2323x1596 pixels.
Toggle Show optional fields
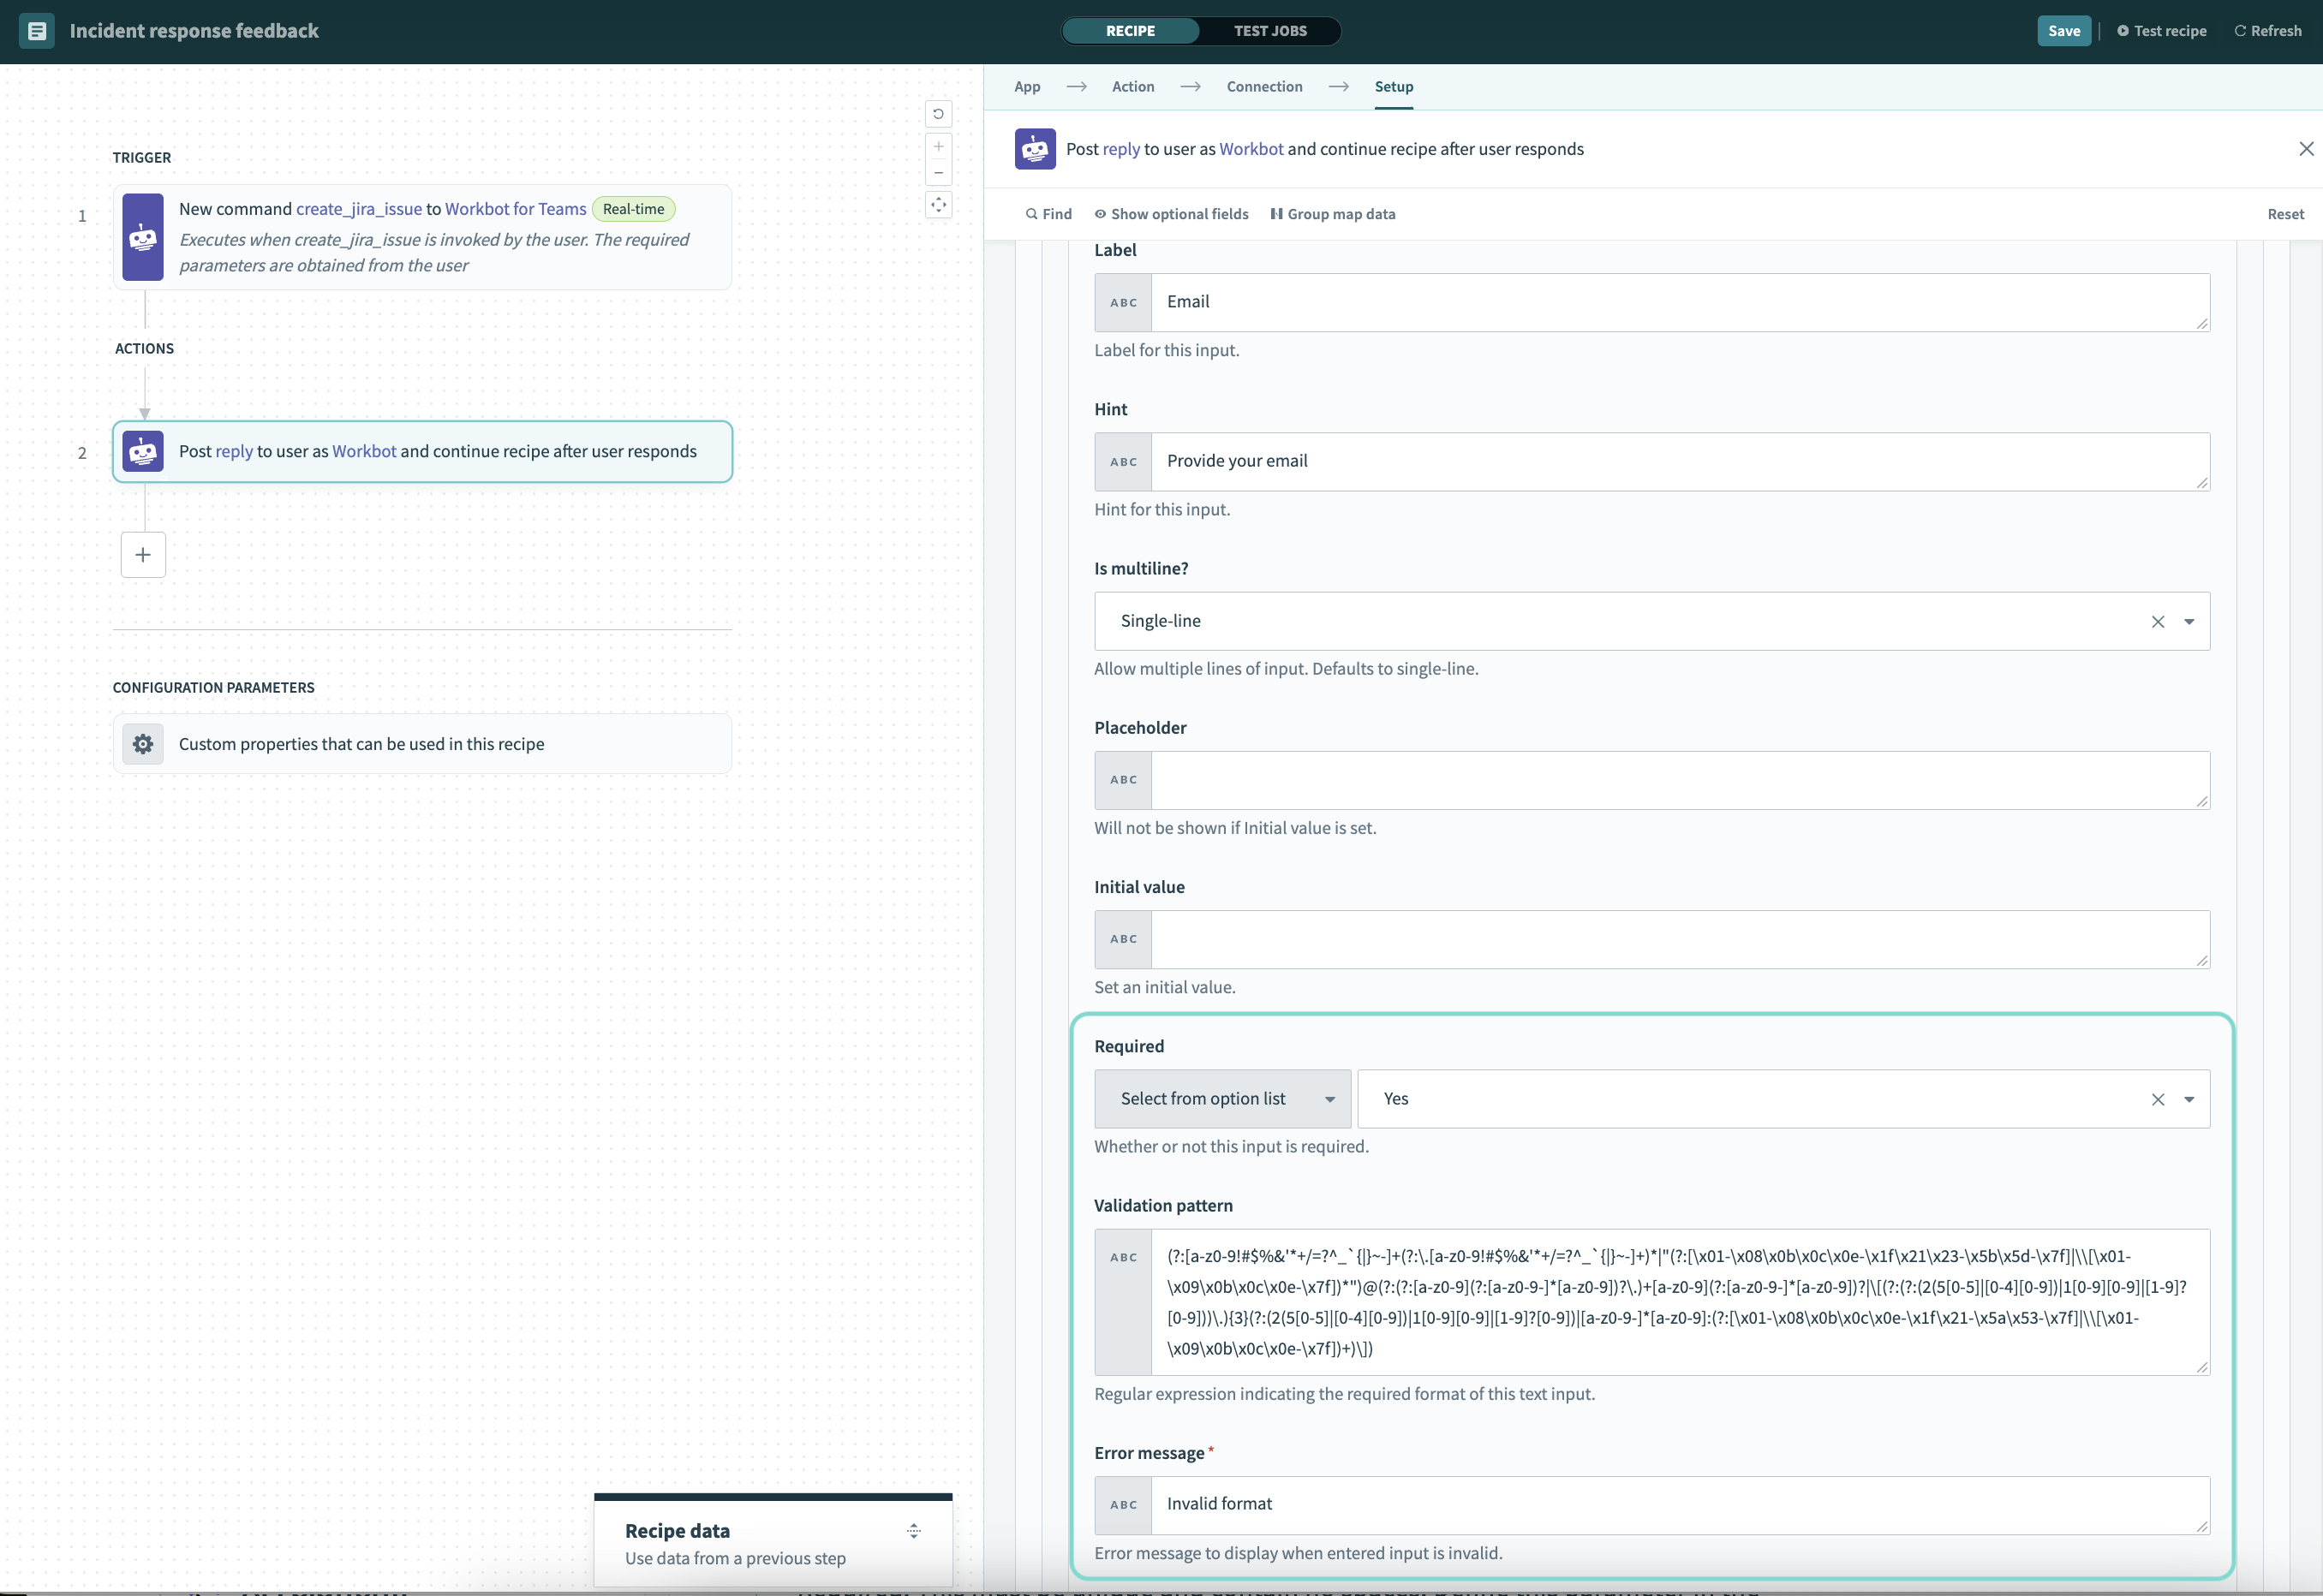coord(1172,213)
